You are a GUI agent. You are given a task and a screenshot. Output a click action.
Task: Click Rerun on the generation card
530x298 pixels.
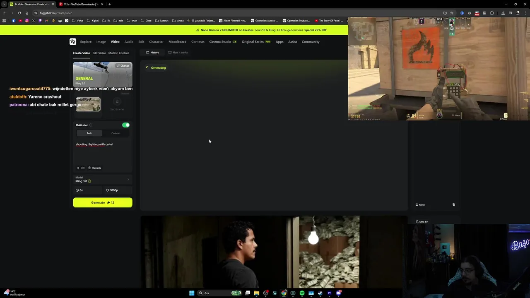tap(420, 205)
